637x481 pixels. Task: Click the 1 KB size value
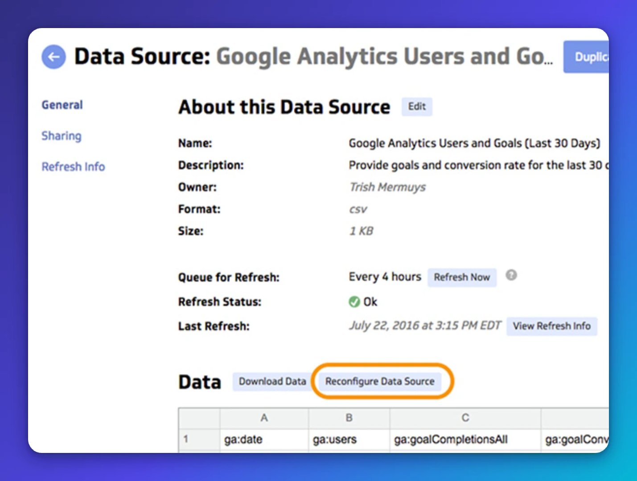[x=361, y=231]
